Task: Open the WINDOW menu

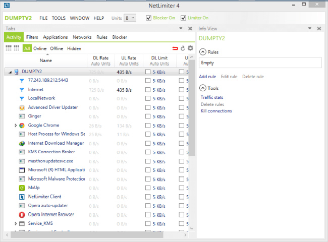Action: (x=80, y=18)
